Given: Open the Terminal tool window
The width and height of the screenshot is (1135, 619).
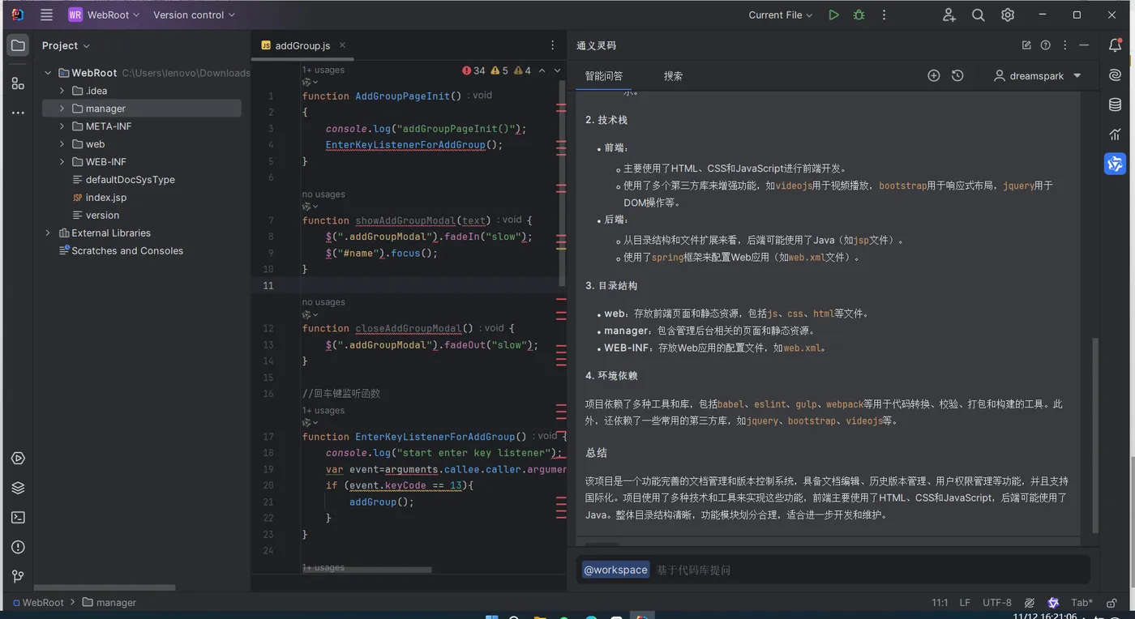Looking at the screenshot, I should click(18, 517).
